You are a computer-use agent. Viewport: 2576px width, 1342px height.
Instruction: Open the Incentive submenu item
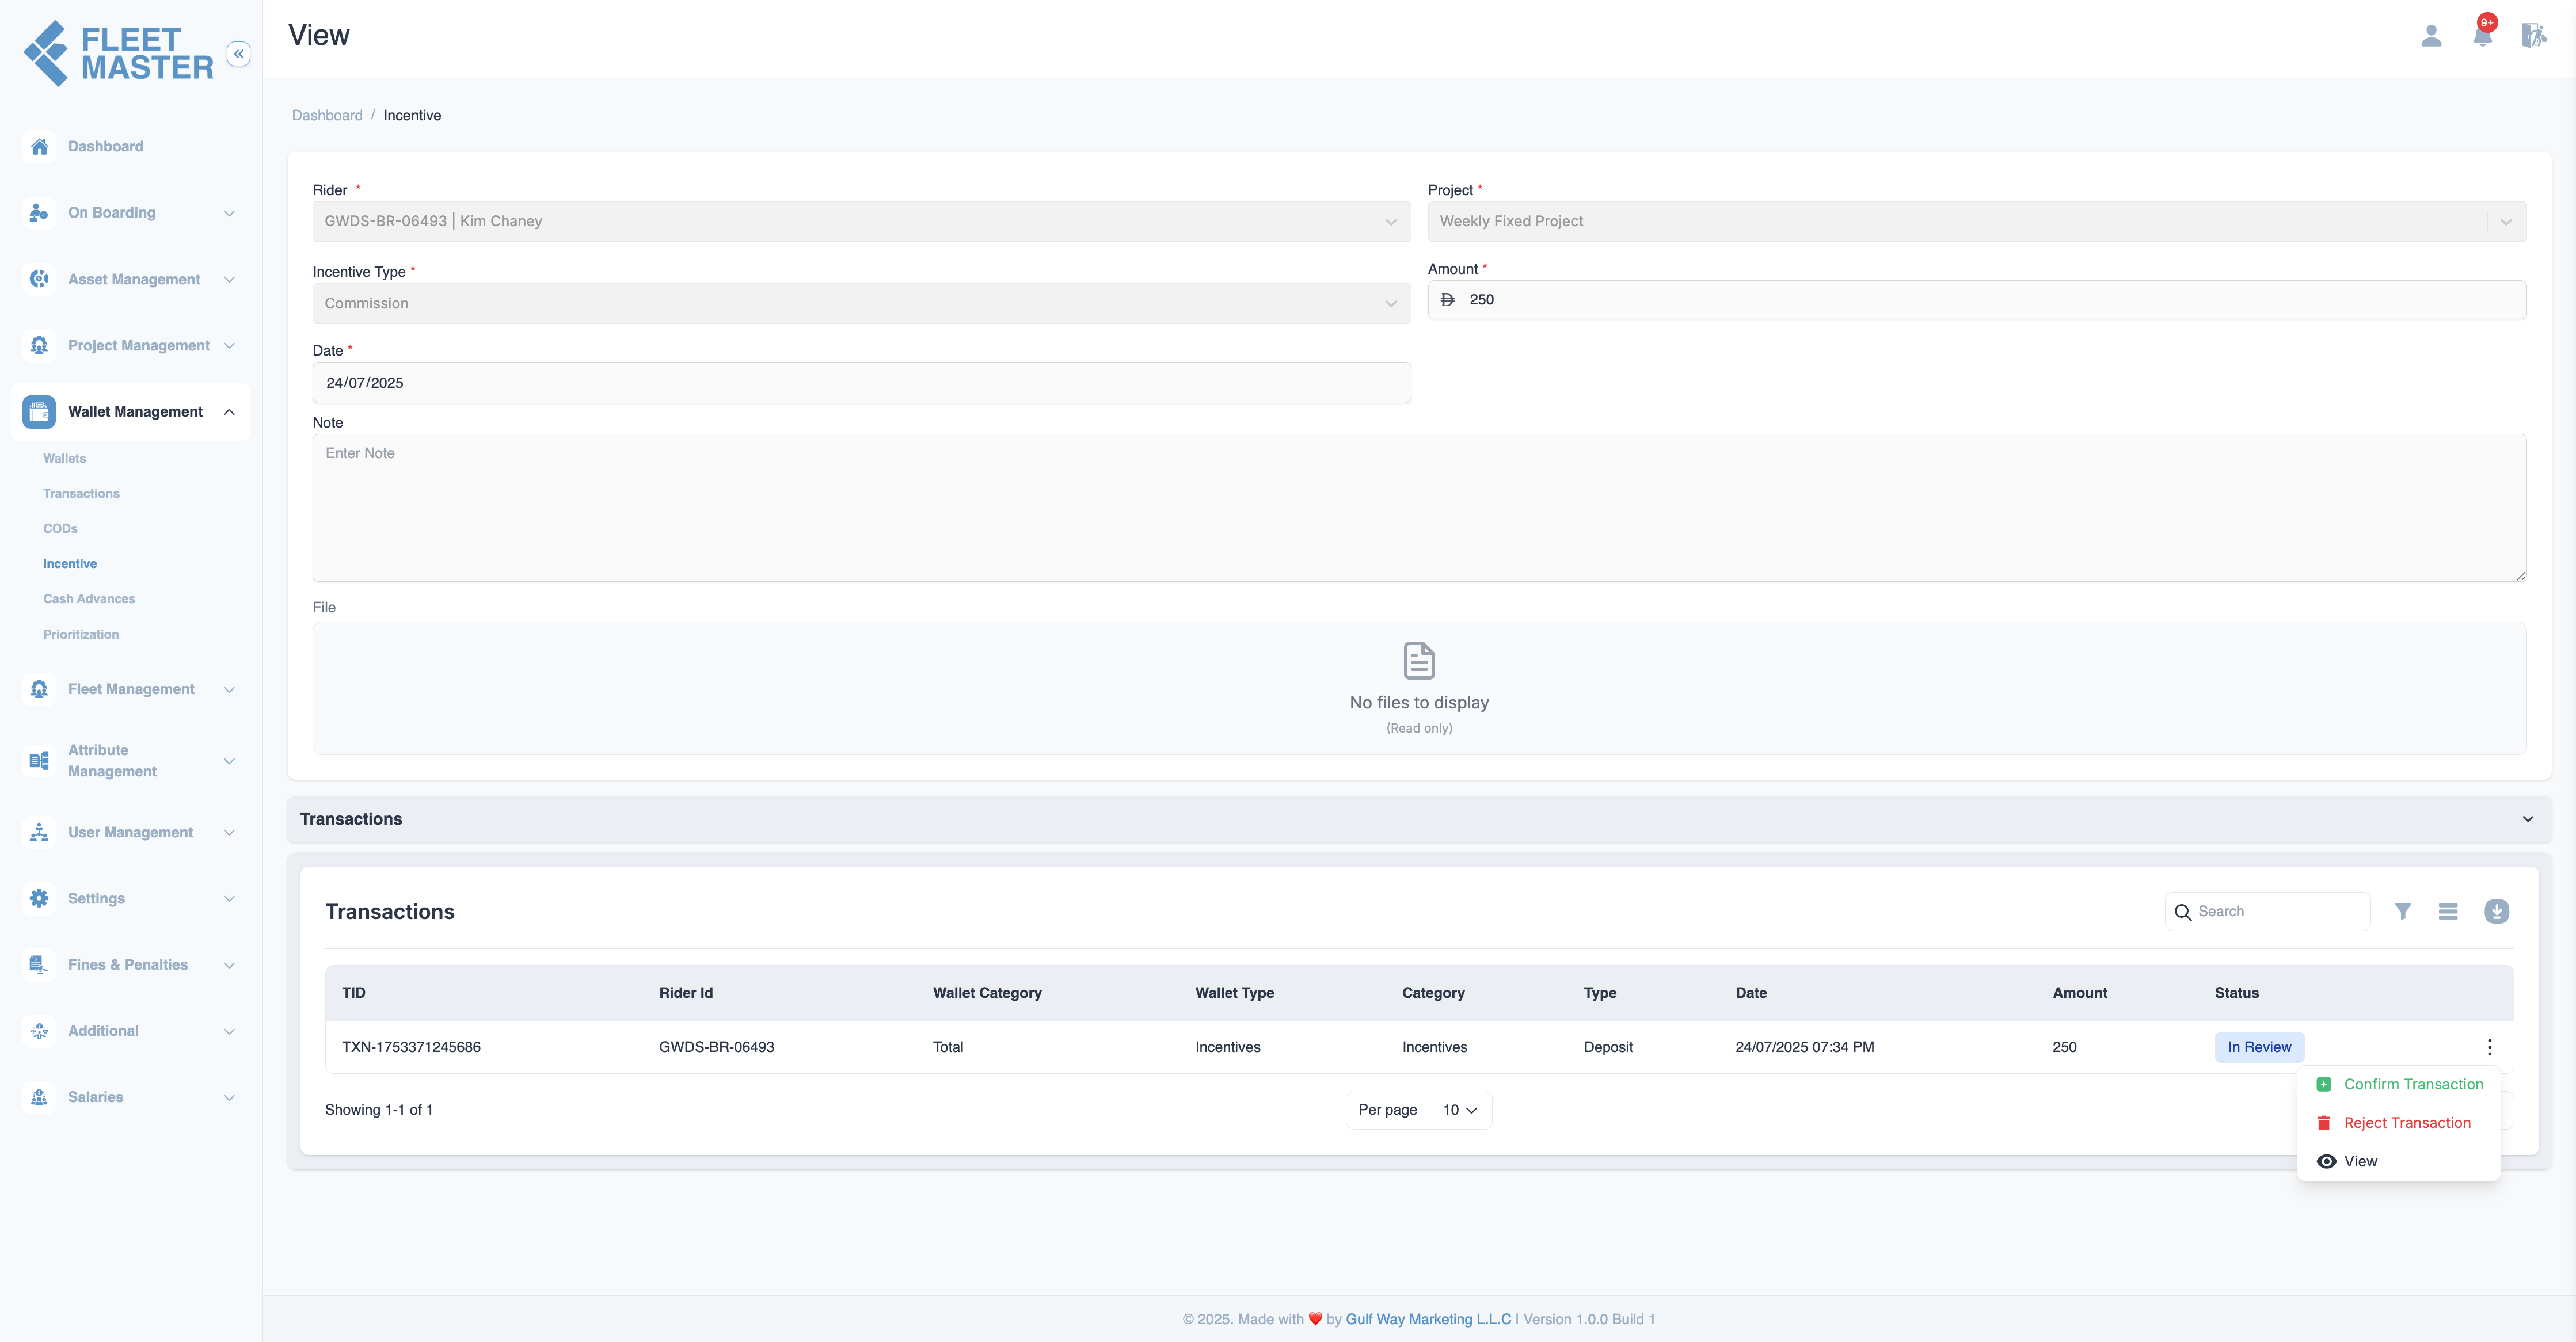coord(70,564)
